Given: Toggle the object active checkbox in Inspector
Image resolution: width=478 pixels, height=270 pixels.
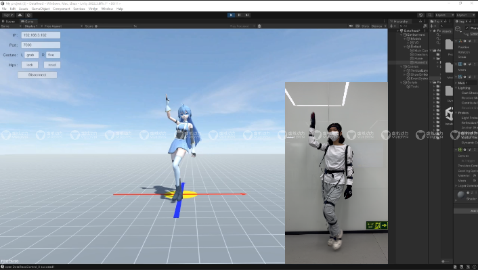Looking at the screenshot, I should tap(467, 28).
